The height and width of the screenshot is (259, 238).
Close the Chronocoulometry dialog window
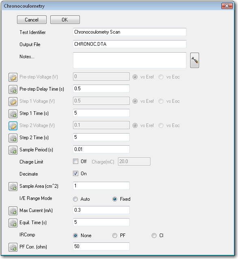coord(227,6)
